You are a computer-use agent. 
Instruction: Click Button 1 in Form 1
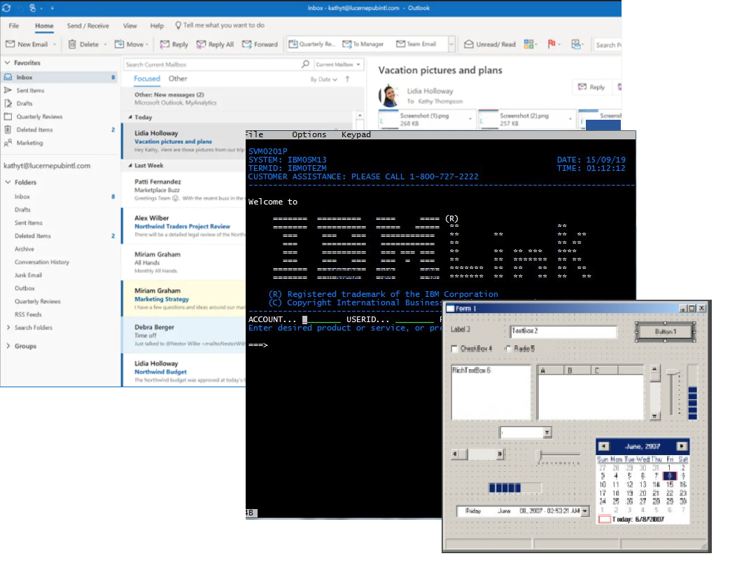666,332
